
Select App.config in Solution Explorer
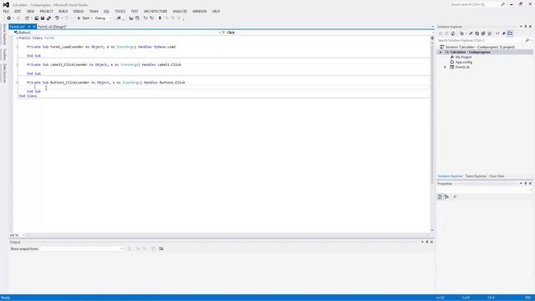click(464, 62)
